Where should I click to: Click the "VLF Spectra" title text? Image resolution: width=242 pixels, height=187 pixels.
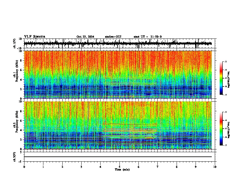point(35,37)
